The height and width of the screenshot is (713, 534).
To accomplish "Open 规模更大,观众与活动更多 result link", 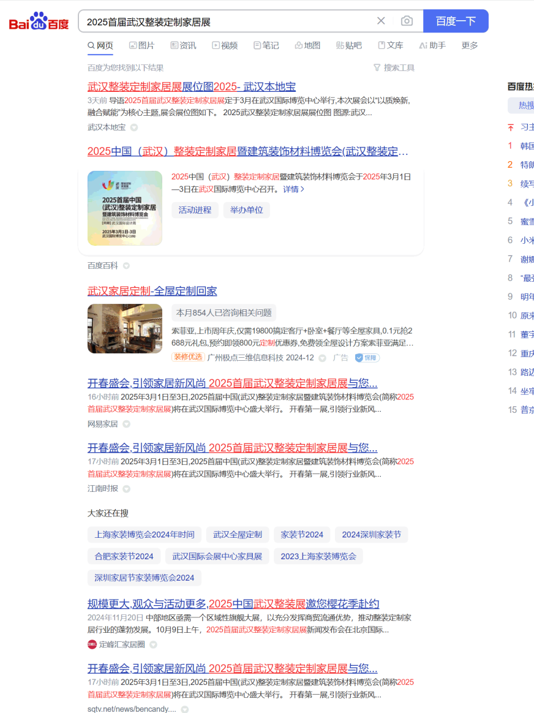I will 233,604.
